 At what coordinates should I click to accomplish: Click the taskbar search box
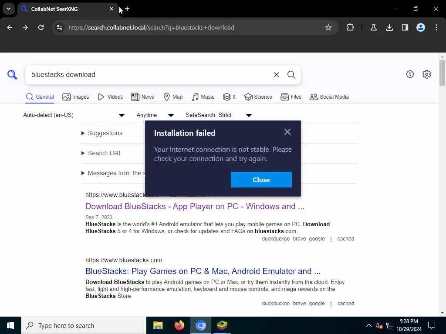[x=84, y=325]
